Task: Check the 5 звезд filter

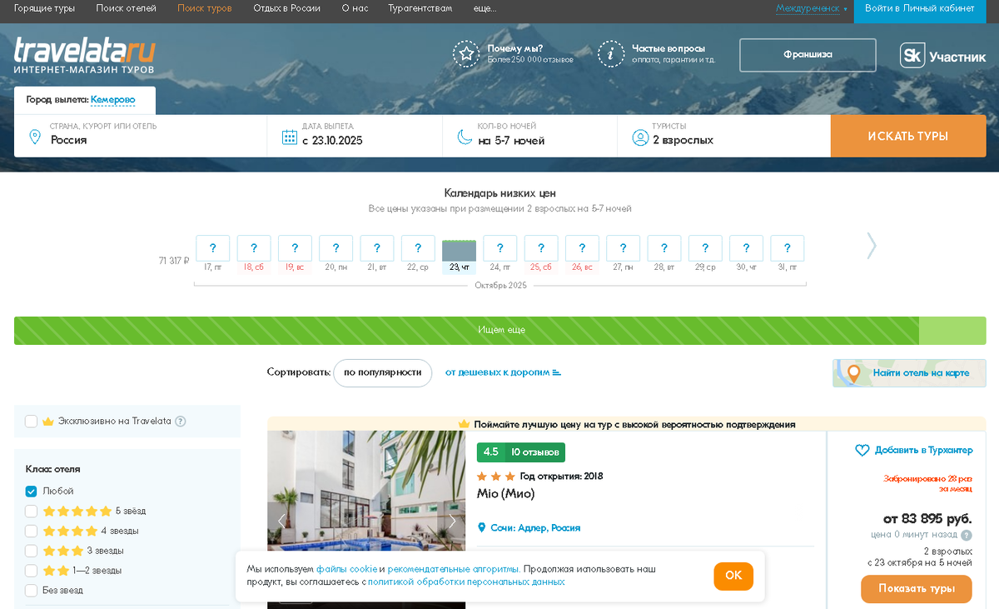Action: (x=31, y=511)
